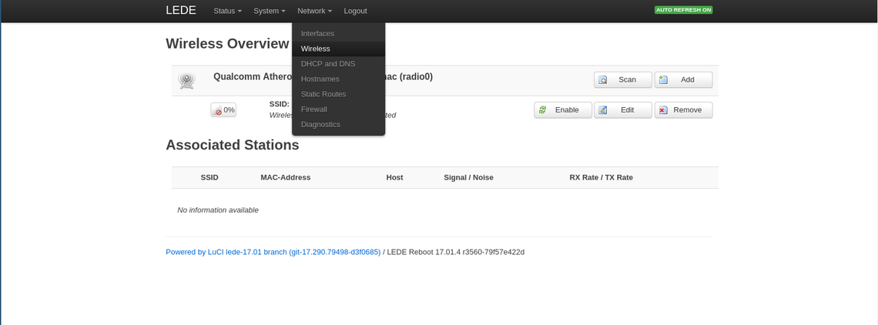Screen dimensions: 878x325
Task: Click the 0% signal strength indicator
Action: point(223,110)
